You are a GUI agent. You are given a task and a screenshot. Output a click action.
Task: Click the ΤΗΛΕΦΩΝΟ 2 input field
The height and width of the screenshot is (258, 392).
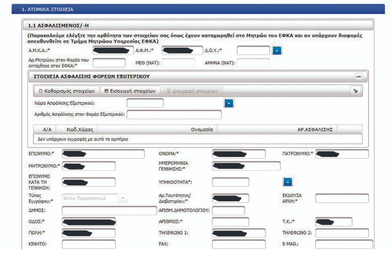click(337, 232)
